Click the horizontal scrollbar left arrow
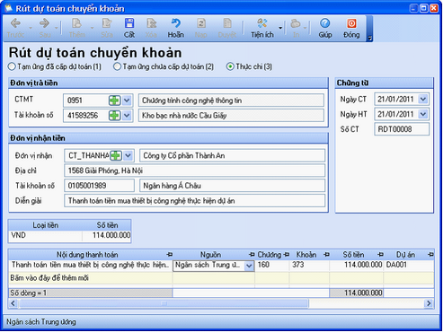 pyautogui.click(x=13, y=303)
